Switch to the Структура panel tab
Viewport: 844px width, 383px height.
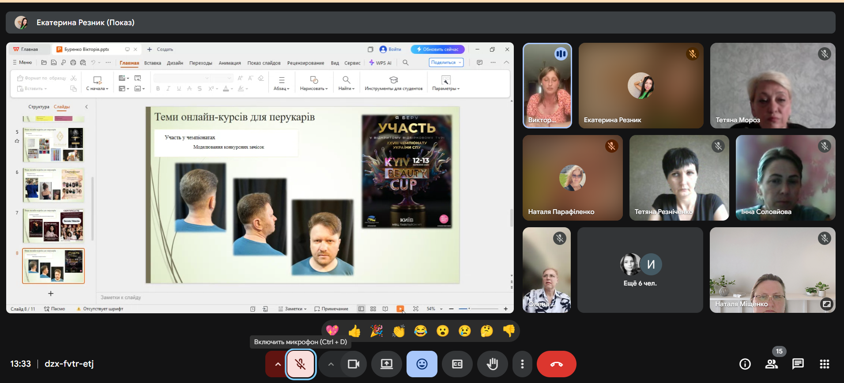click(x=39, y=107)
